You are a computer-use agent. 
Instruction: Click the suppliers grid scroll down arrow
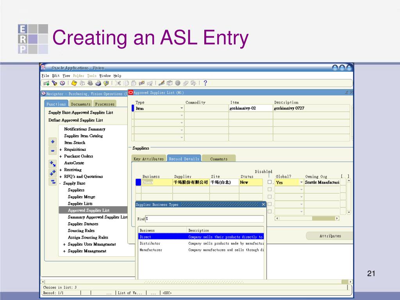[349, 212]
